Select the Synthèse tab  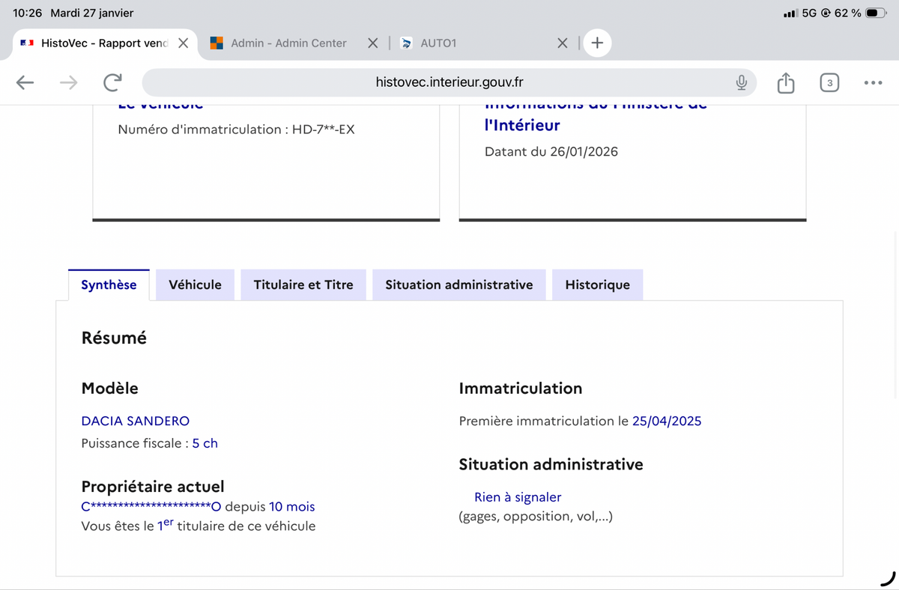[109, 285]
